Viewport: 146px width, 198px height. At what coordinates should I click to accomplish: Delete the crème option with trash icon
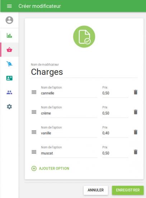[136, 112]
